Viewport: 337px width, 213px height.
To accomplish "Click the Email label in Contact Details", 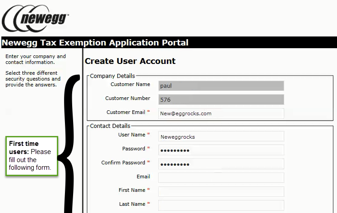I will point(143,177).
